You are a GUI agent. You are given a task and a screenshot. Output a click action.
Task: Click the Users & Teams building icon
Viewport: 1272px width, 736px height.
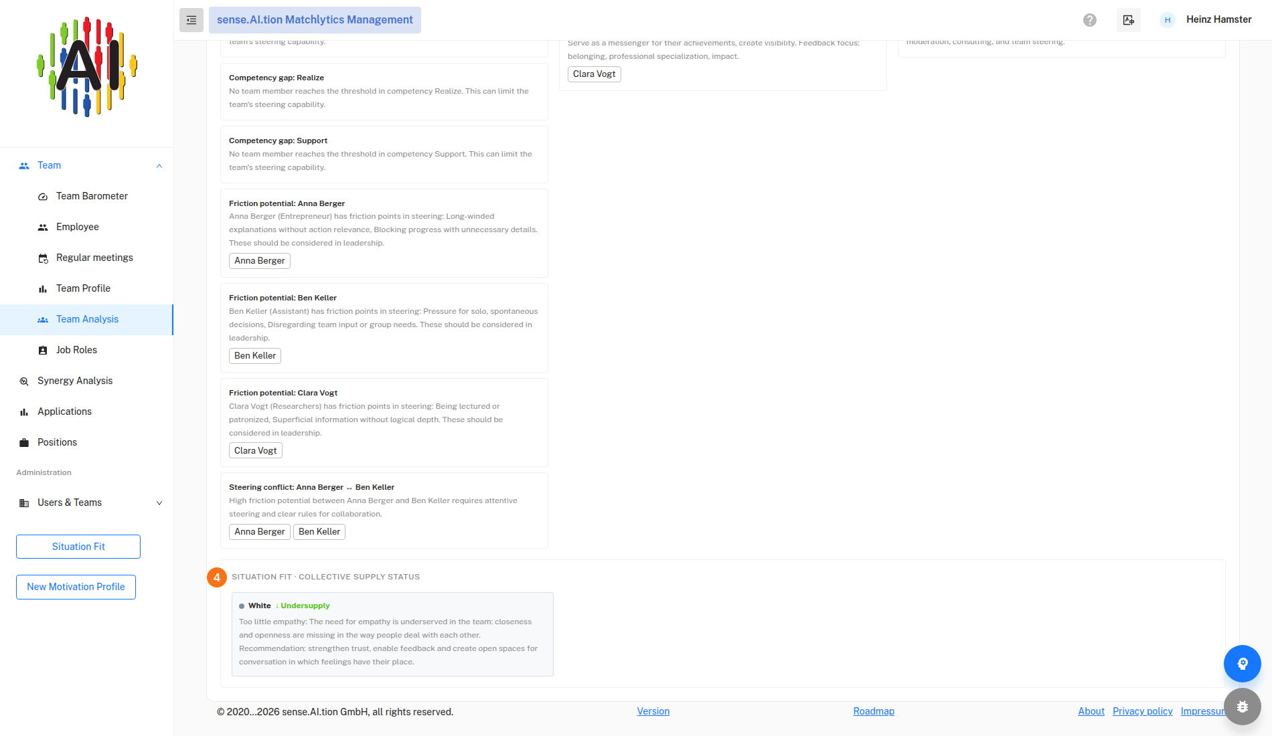pyautogui.click(x=24, y=503)
